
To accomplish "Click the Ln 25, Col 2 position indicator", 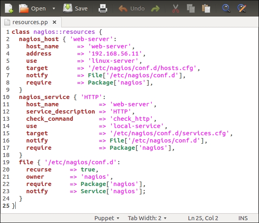I will (204, 218).
